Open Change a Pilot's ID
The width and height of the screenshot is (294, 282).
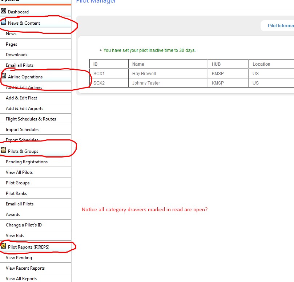pos(36,225)
